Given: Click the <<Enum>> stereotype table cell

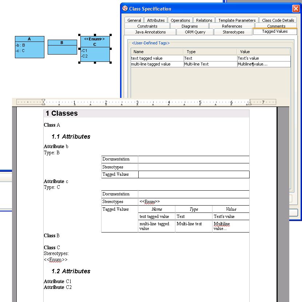Looking at the screenshot, I should pyautogui.click(x=194, y=202).
